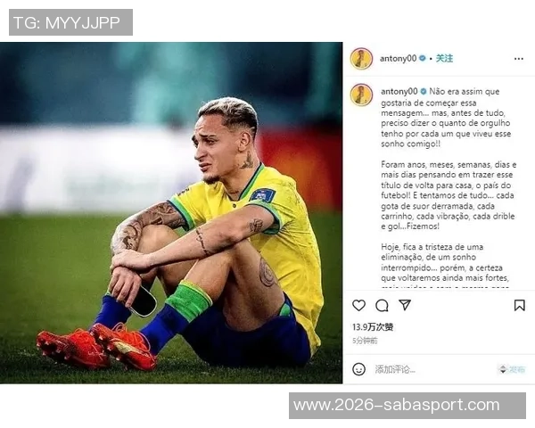The image size is (535, 428).
Task: Open the emoji picker smiley icon
Action: pos(358,369)
